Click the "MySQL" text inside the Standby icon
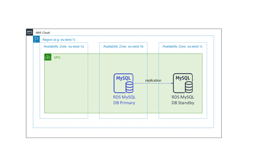The width and height of the screenshot is (254, 143). pos(183,78)
